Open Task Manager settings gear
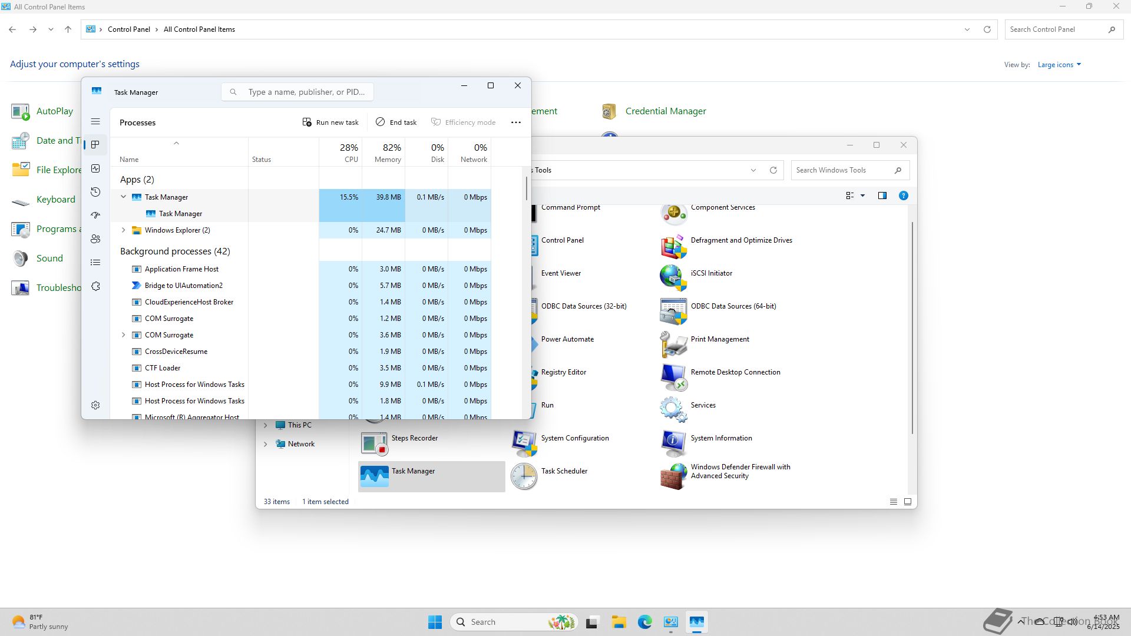The width and height of the screenshot is (1131, 636). (x=95, y=405)
